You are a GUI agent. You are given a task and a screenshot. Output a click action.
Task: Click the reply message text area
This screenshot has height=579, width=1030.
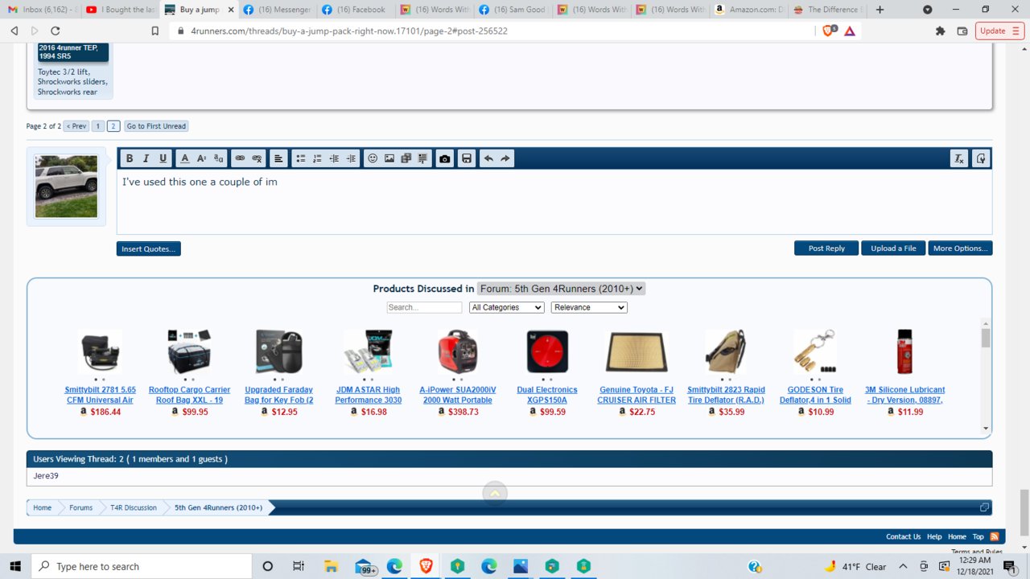554,201
